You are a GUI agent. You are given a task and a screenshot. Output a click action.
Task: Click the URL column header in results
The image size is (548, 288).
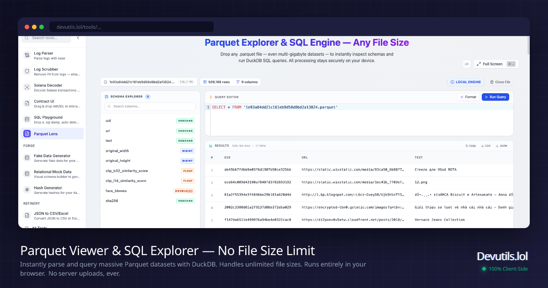pos(305,158)
